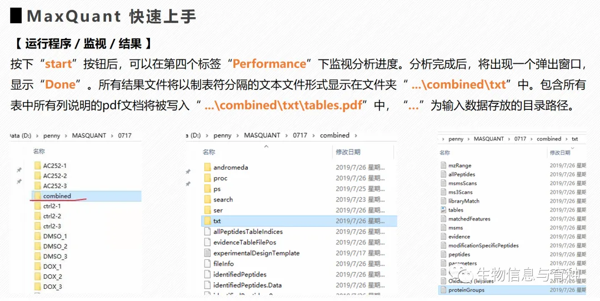The height and width of the screenshot is (301, 600).
Task: Click combined in middle window breadcrumb
Action: tap(334, 135)
